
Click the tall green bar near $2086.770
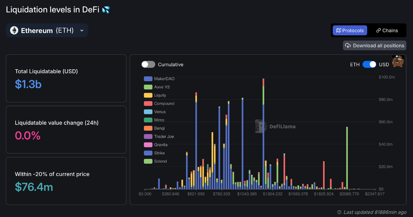[347, 158]
